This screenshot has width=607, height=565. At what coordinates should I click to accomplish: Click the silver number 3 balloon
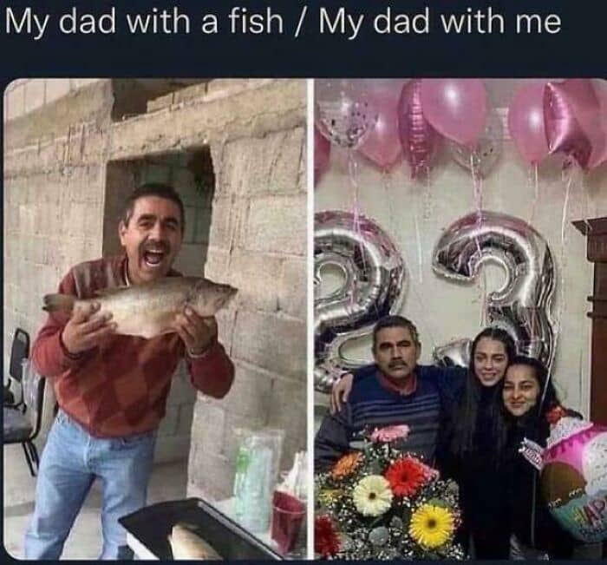(499, 286)
